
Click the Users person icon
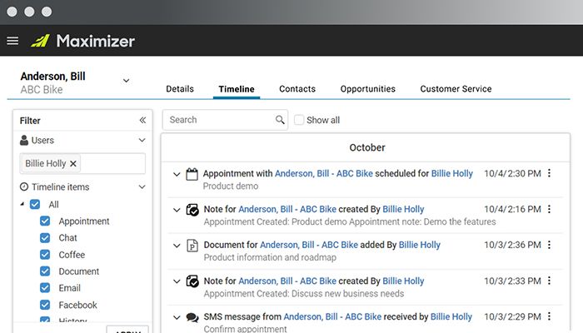[x=24, y=140]
